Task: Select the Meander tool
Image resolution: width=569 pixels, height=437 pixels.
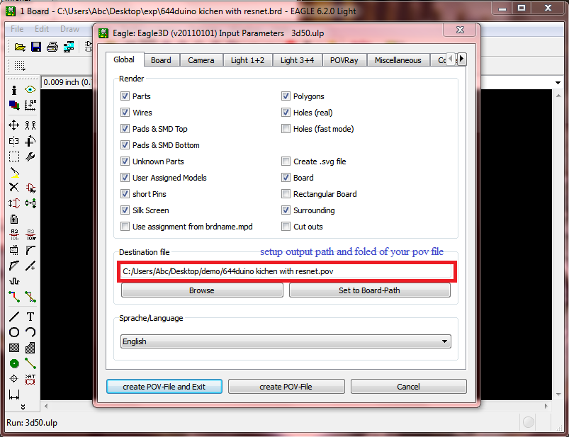Action: click(x=13, y=281)
